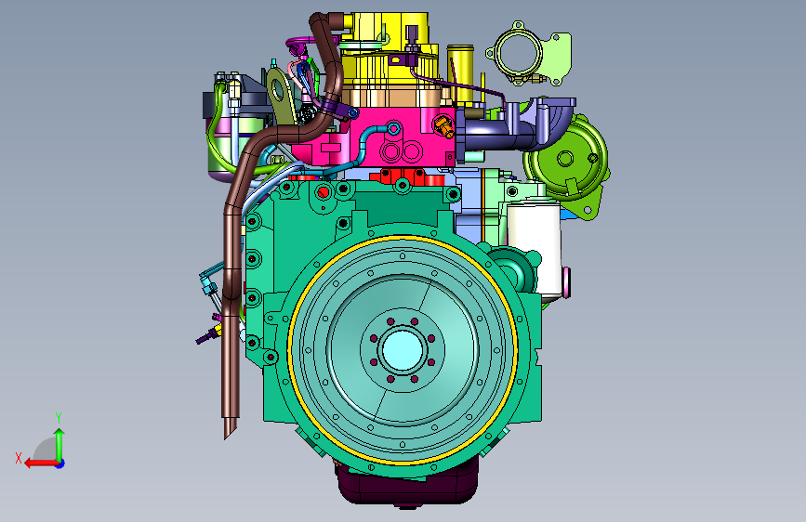Click the red X axis arrow in triad
Screen dimensions: 806x522
(x=40, y=463)
